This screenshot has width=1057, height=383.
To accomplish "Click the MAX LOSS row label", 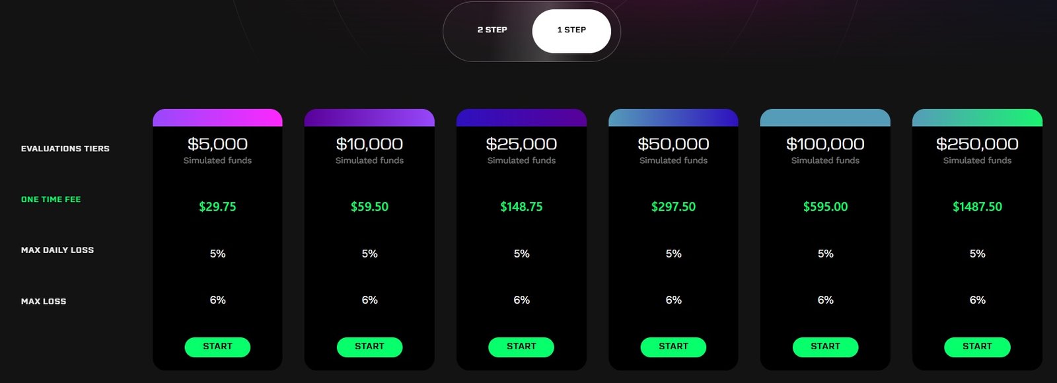I will [44, 301].
